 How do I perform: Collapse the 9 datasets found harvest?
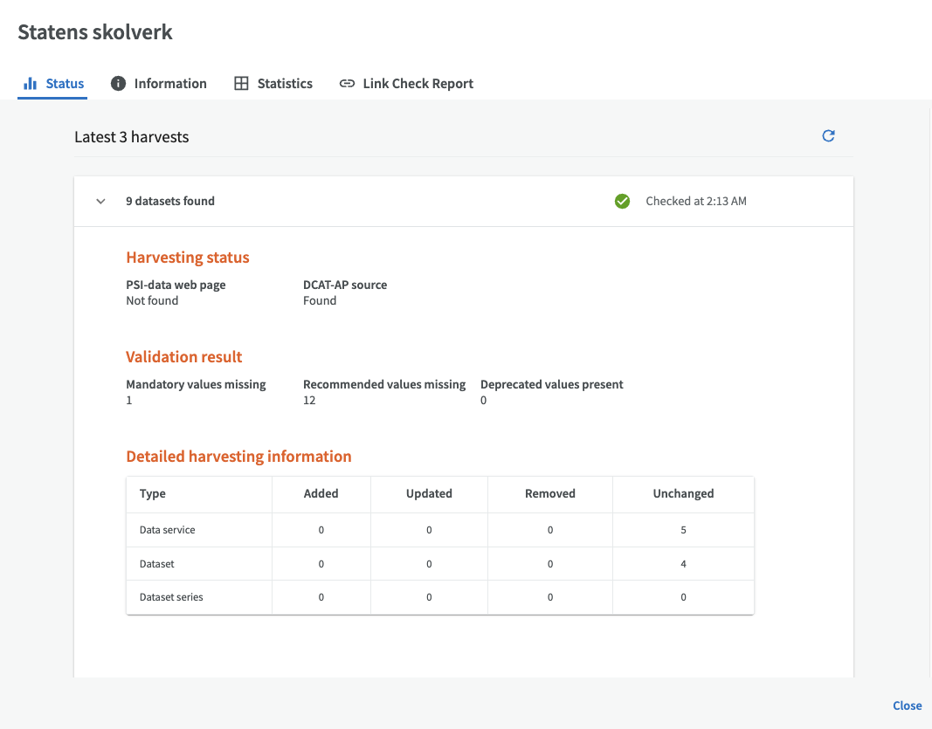[x=101, y=202]
